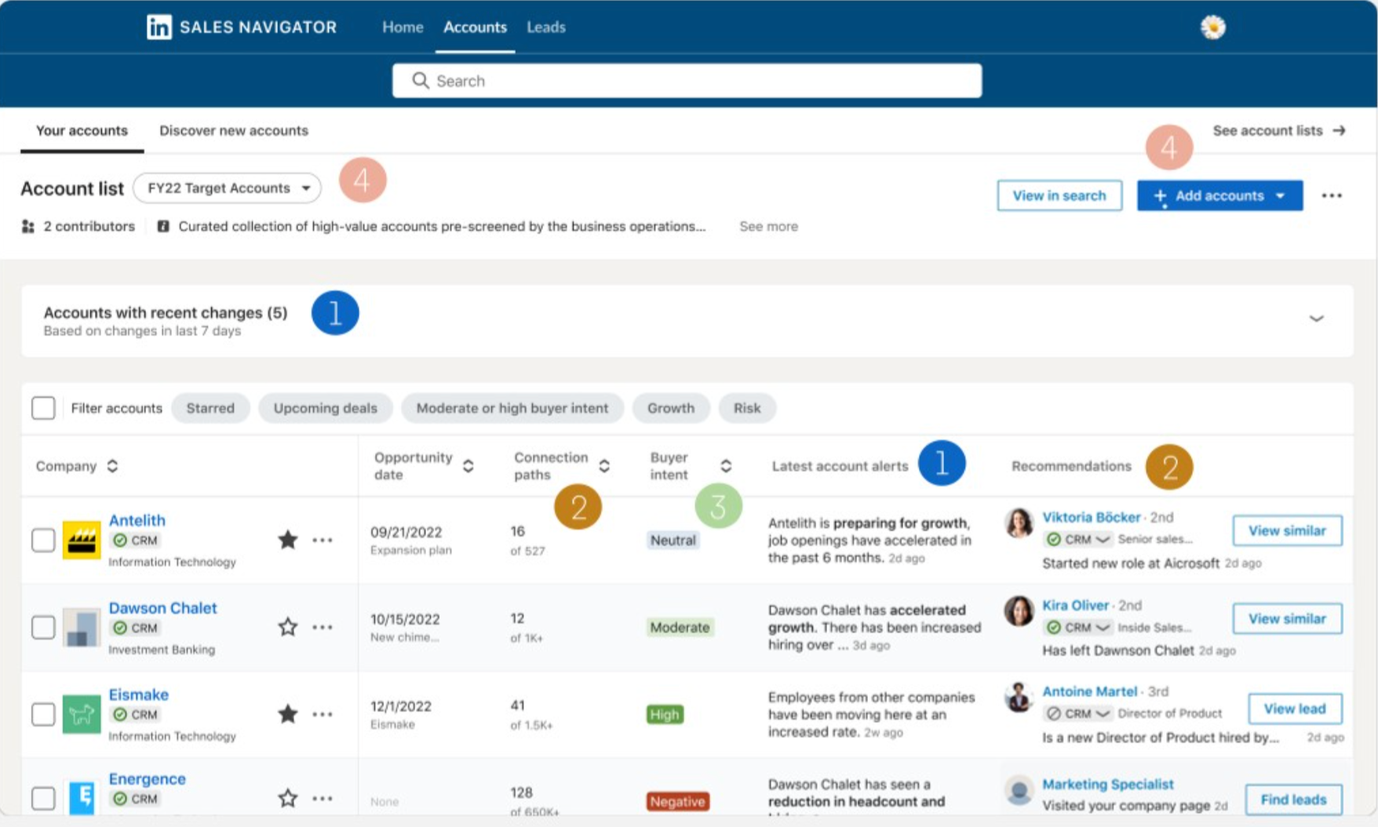Select the Eismake row checkbox
1378x827 pixels.
click(43, 714)
